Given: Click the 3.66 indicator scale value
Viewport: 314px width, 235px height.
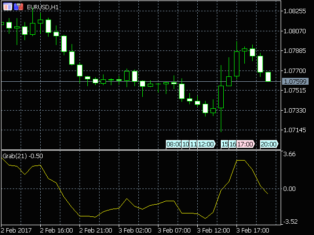Looking at the screenshot, I should (289, 154).
